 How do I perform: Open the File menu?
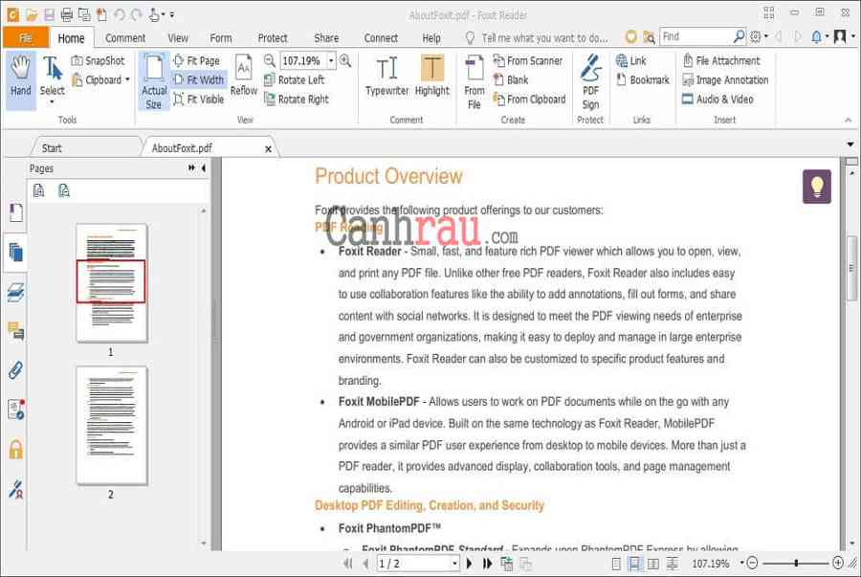click(25, 38)
